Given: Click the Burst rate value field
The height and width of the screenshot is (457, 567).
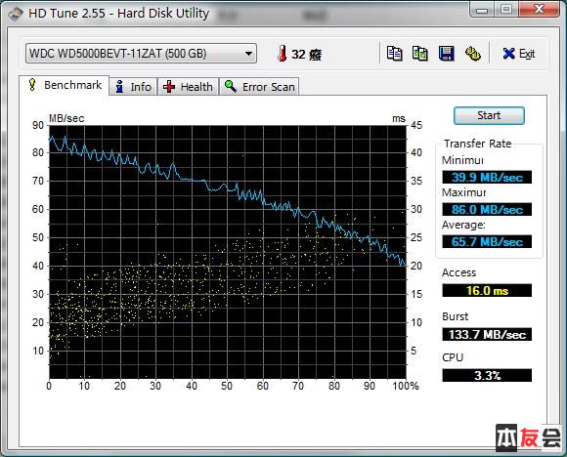Looking at the screenshot, I should point(487,334).
